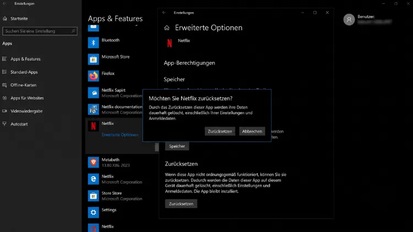Click the Netflix Sapirt app icon
413x232 pixels.
pyautogui.click(x=93, y=93)
